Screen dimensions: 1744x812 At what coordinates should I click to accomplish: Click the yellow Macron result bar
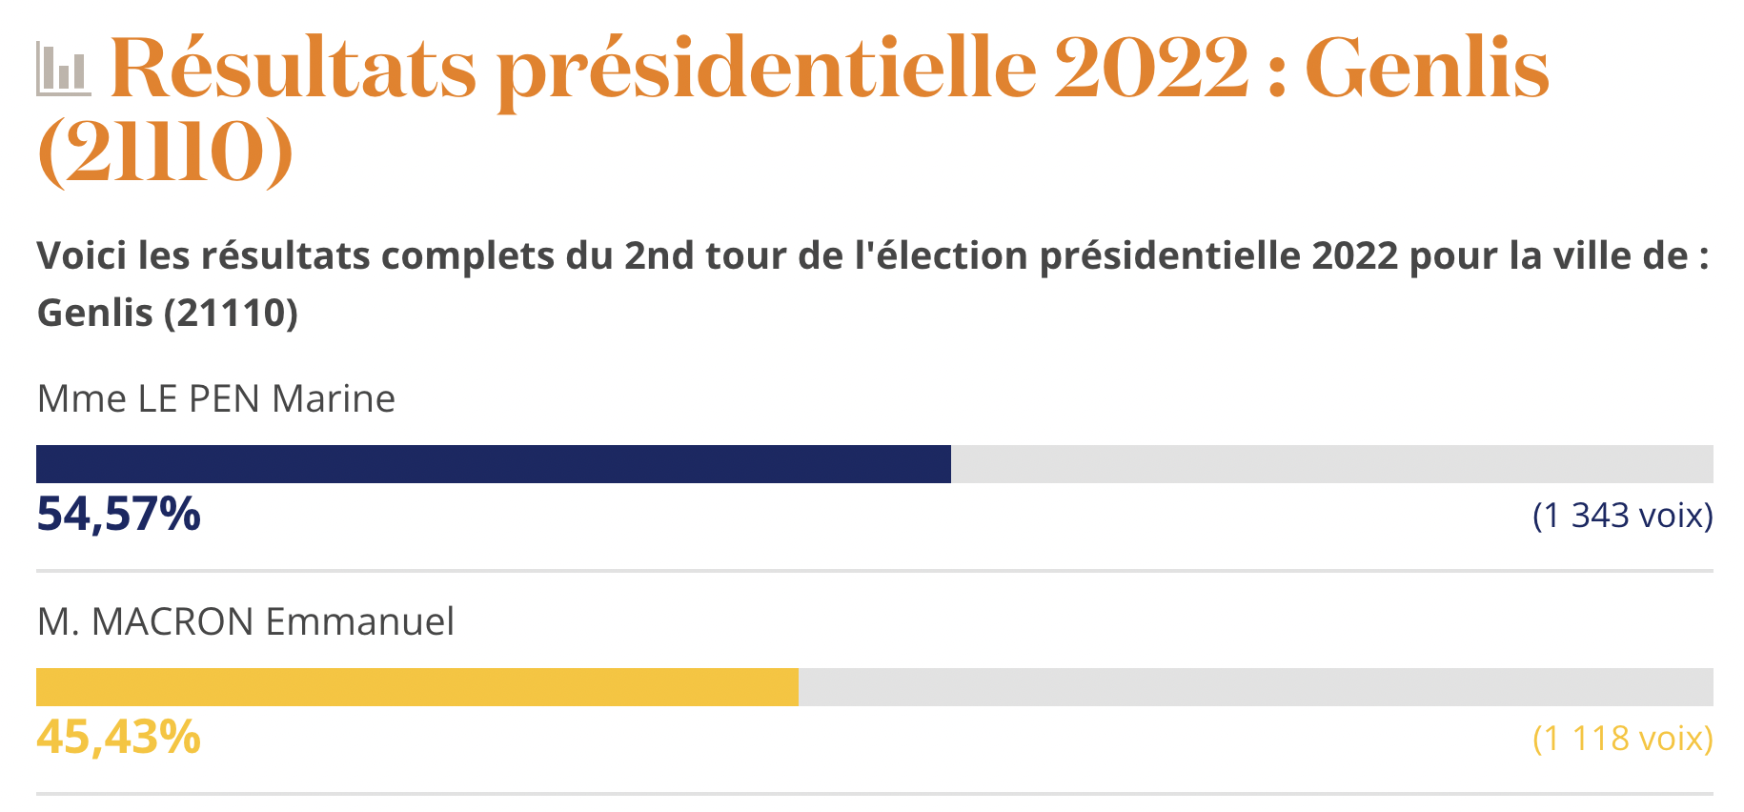pos(416,687)
